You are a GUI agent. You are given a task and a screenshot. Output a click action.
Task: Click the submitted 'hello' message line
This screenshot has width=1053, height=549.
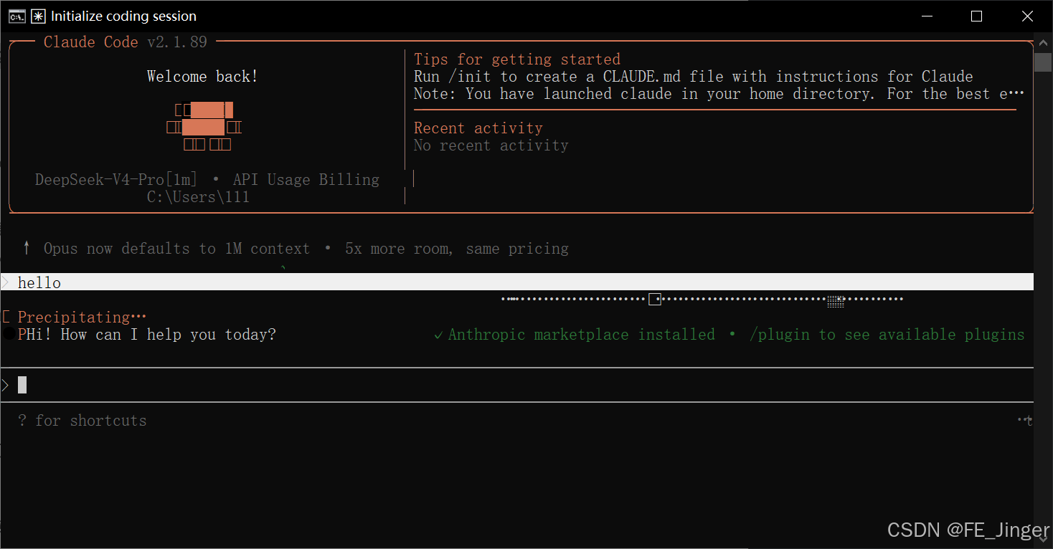(516, 282)
